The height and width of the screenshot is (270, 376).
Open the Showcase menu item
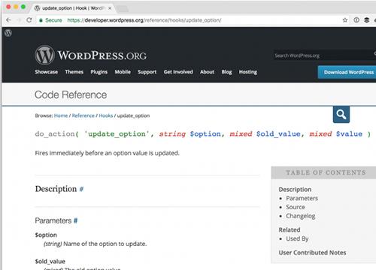47,72
